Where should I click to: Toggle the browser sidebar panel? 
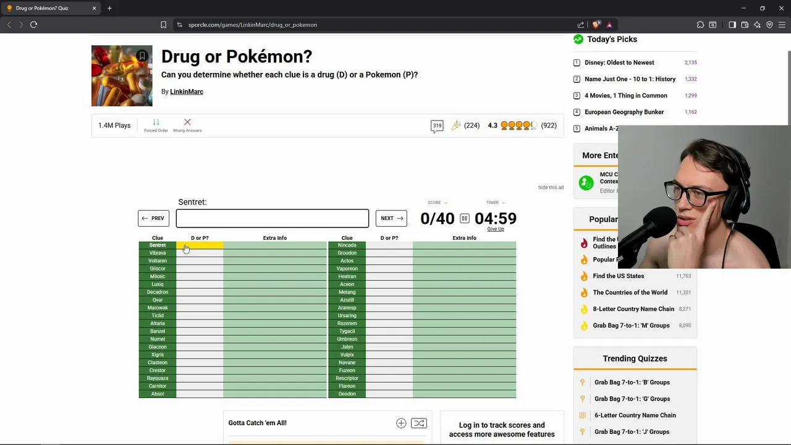(732, 25)
